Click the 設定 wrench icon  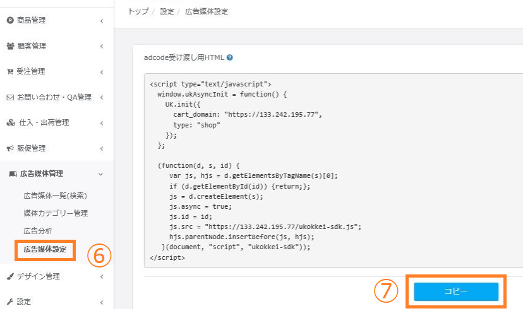tap(10, 302)
